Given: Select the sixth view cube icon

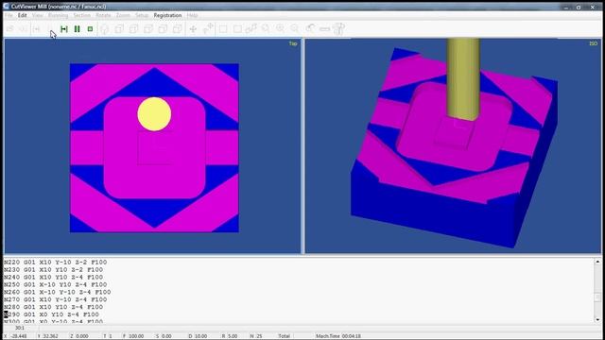Looking at the screenshot, I should [x=178, y=29].
